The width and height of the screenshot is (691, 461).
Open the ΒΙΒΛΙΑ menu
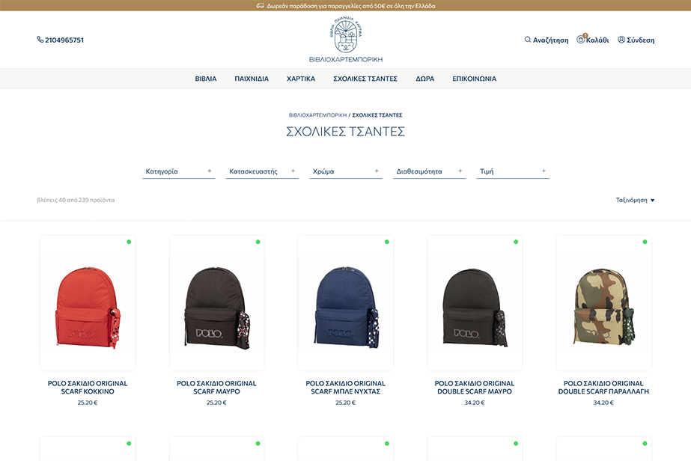click(206, 79)
